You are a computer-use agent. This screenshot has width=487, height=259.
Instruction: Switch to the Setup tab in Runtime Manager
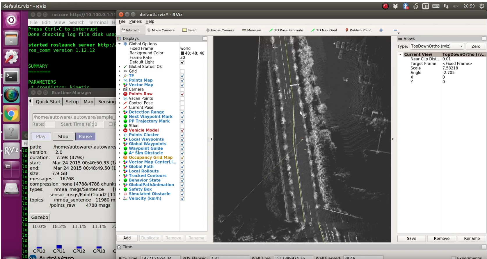click(72, 102)
